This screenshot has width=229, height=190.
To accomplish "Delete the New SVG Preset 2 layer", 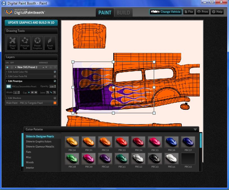I will click(55, 67).
